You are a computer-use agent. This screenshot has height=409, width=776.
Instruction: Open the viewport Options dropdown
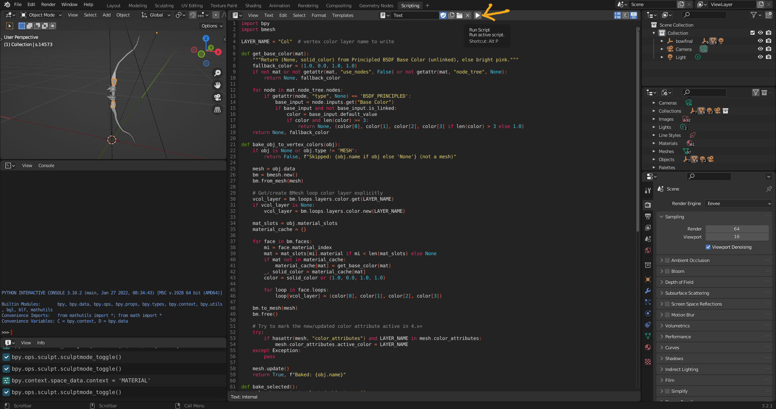click(x=212, y=26)
